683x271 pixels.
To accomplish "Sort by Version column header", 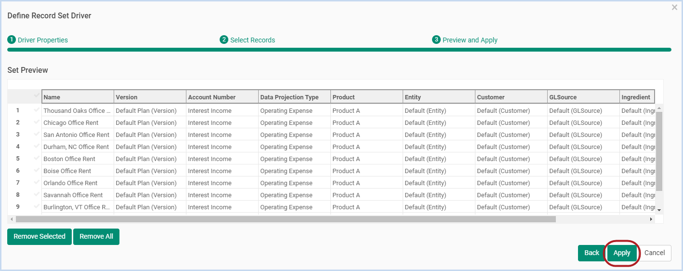I will pyautogui.click(x=150, y=97).
